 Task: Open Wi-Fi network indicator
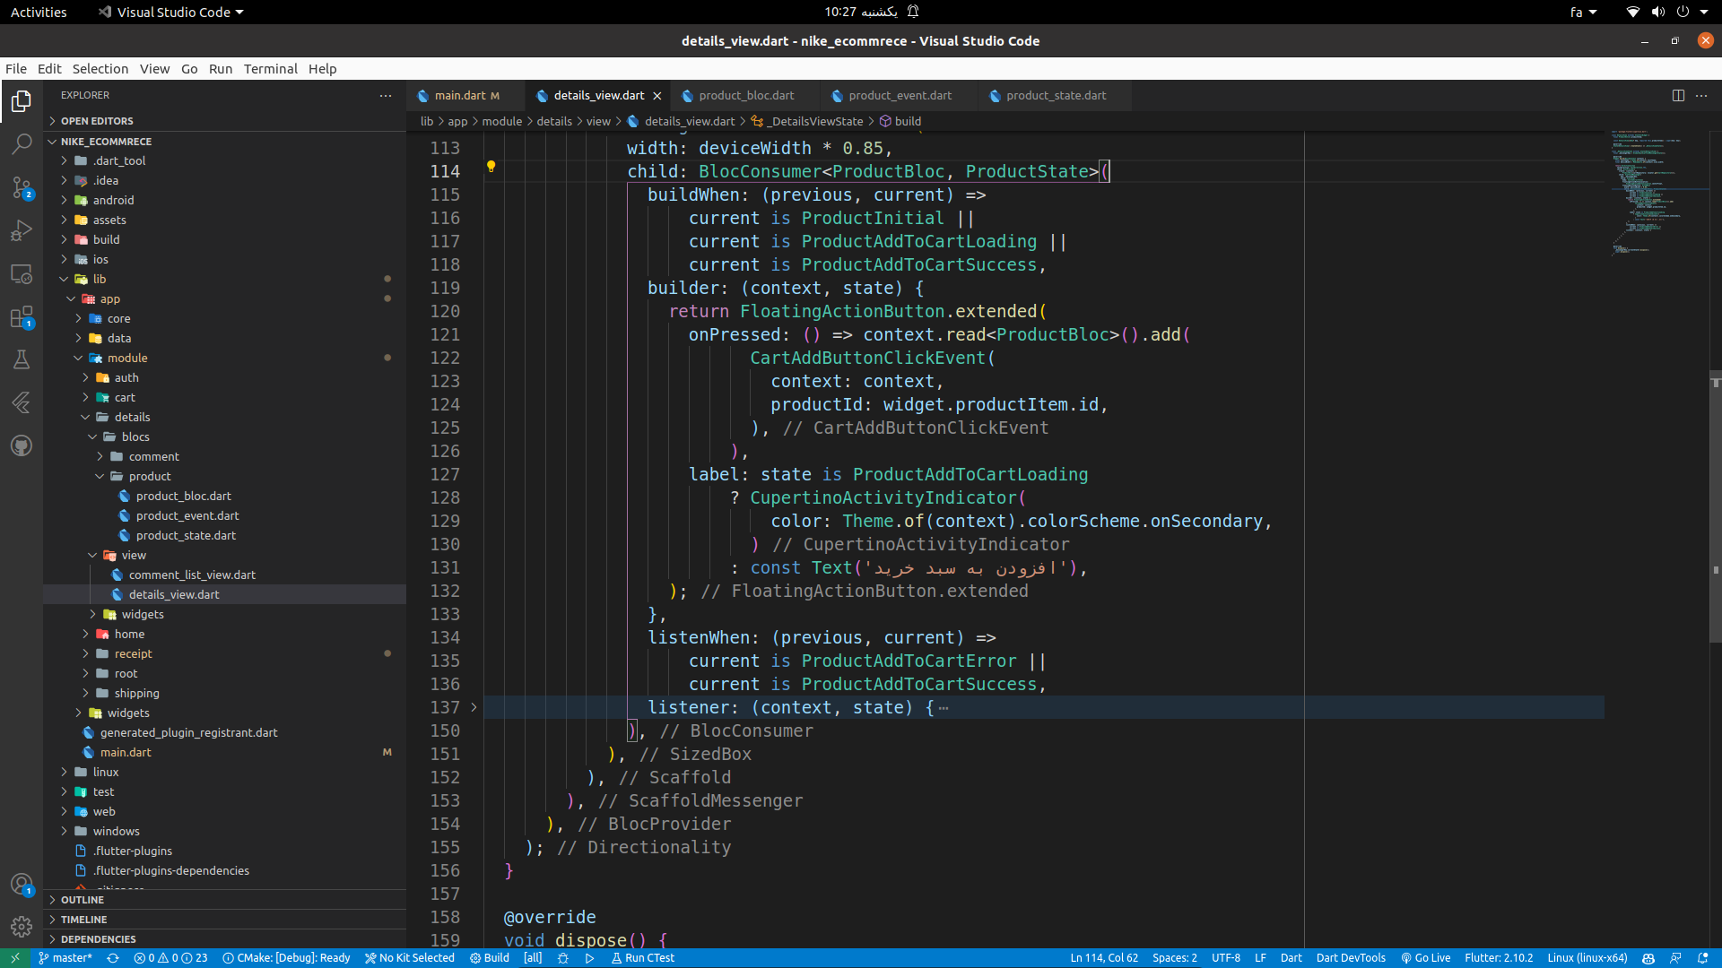click(x=1633, y=12)
